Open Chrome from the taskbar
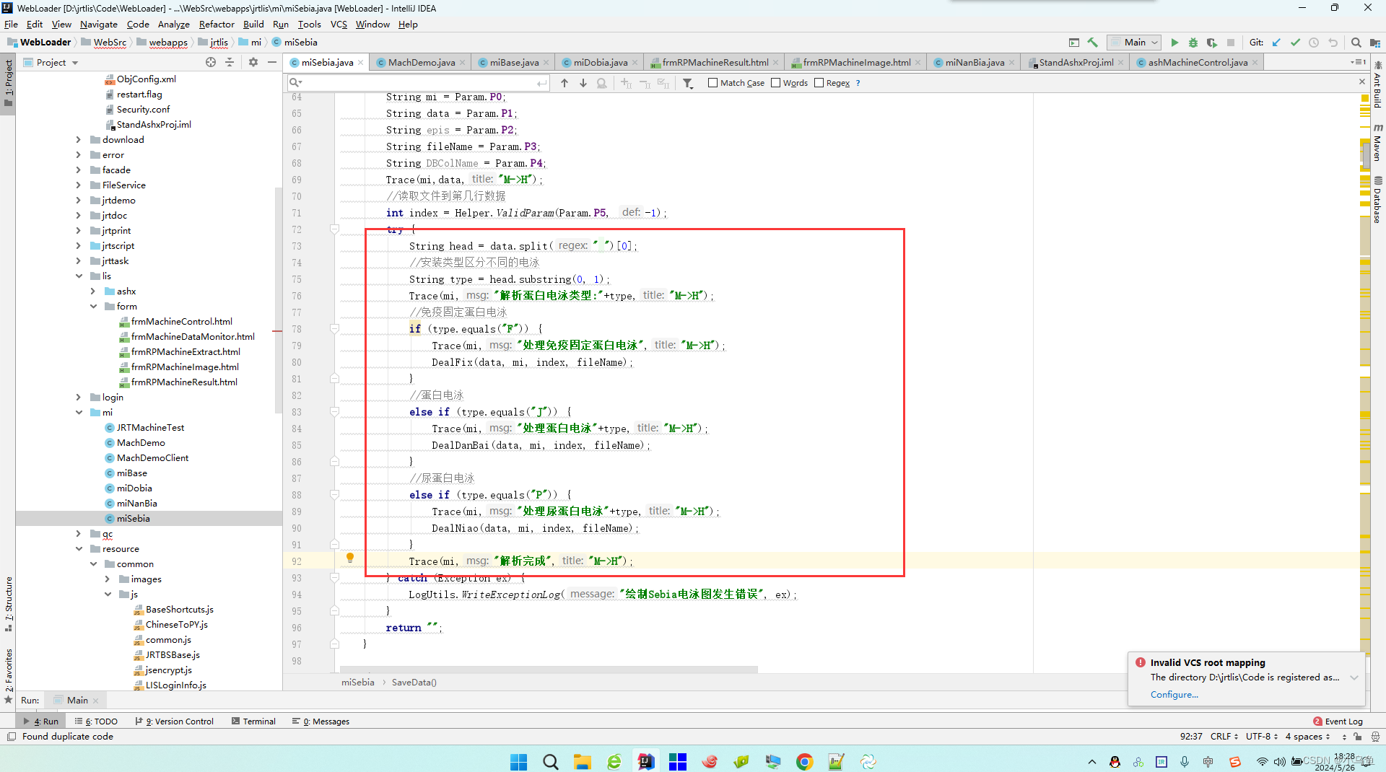Image resolution: width=1386 pixels, height=772 pixels. pyautogui.click(x=805, y=761)
